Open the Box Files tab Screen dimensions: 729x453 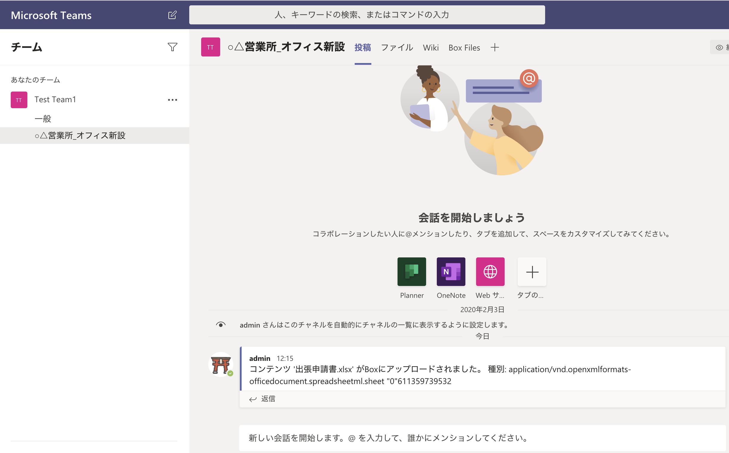pyautogui.click(x=464, y=47)
